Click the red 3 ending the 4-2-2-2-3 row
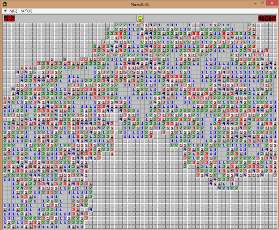Image resolution: width=279 pixels, height=230 pixels. [x=232, y=180]
